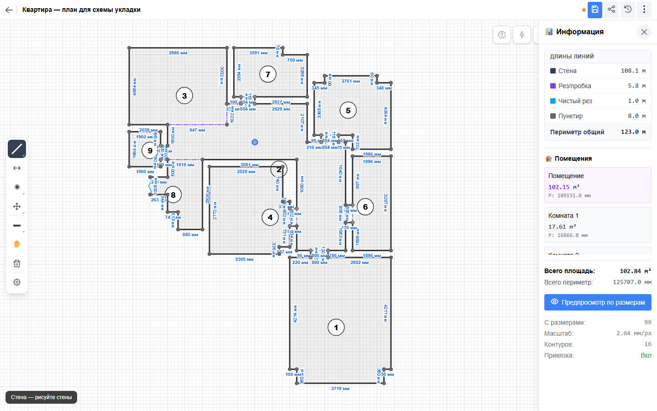Click the trash delete tool

coord(17,263)
